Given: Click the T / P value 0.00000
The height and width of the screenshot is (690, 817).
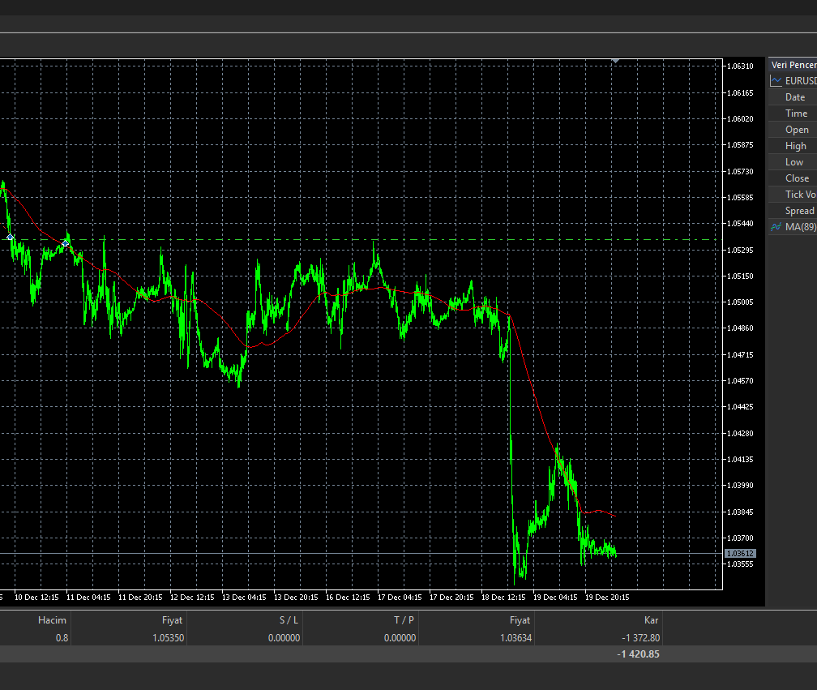Looking at the screenshot, I should pyautogui.click(x=400, y=638).
